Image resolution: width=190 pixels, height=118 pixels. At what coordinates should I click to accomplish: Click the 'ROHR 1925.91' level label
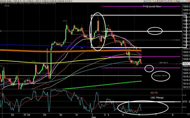(164, 63)
